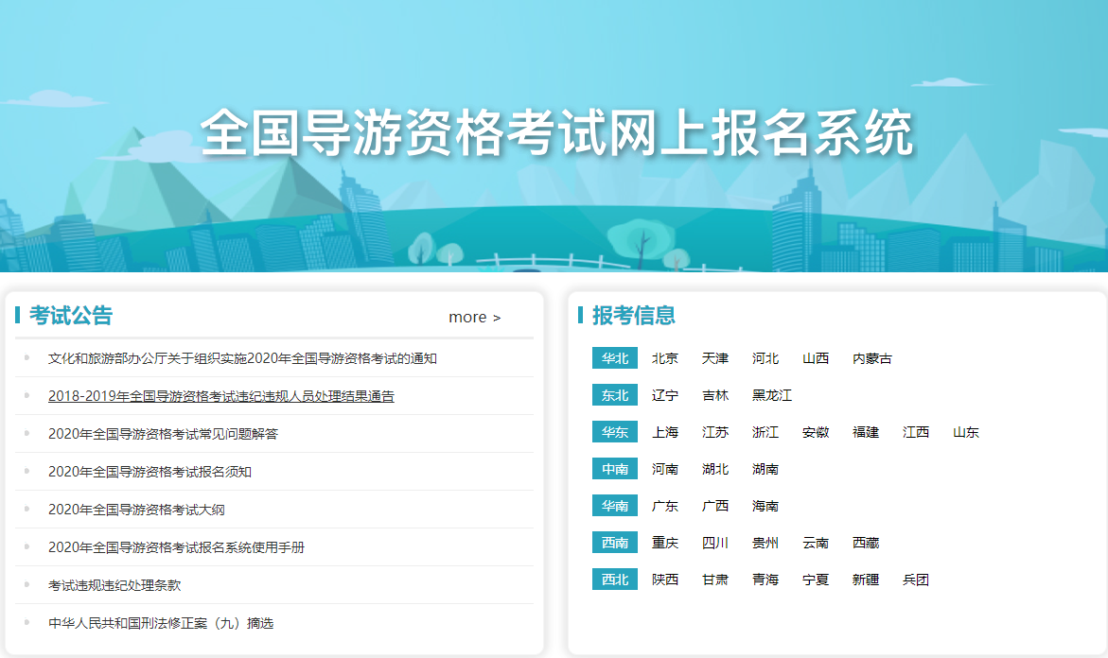The width and height of the screenshot is (1108, 658).
Task: Choose 辽宁 province link
Action: (665, 395)
